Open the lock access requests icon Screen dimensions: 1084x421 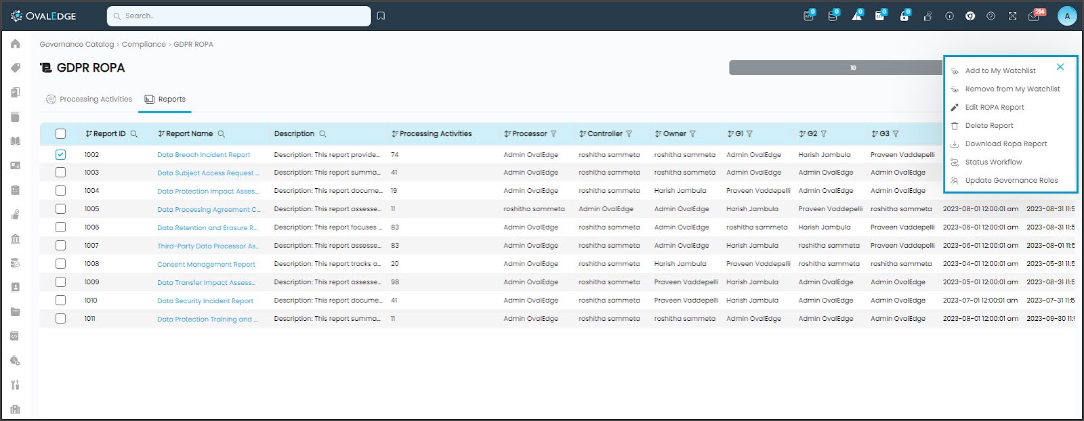(x=904, y=16)
